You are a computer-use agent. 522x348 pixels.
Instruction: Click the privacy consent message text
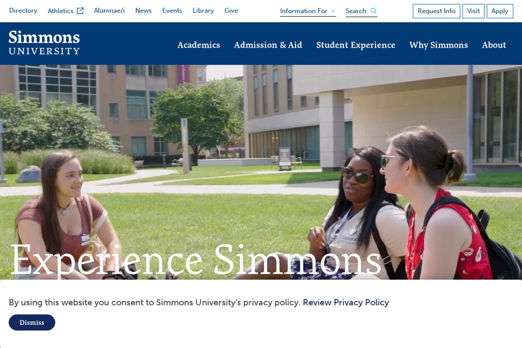(155, 303)
